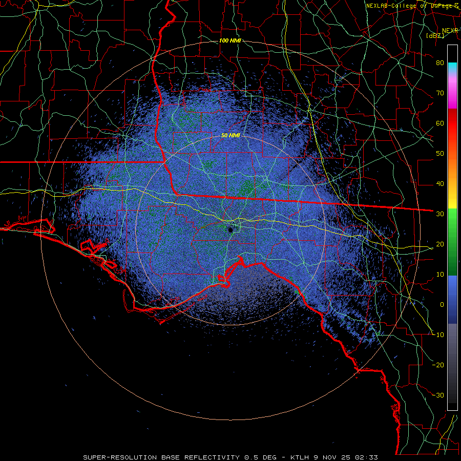Click the orange segment of the color bar
The height and width of the screenshot is (461, 461).
click(x=452, y=169)
